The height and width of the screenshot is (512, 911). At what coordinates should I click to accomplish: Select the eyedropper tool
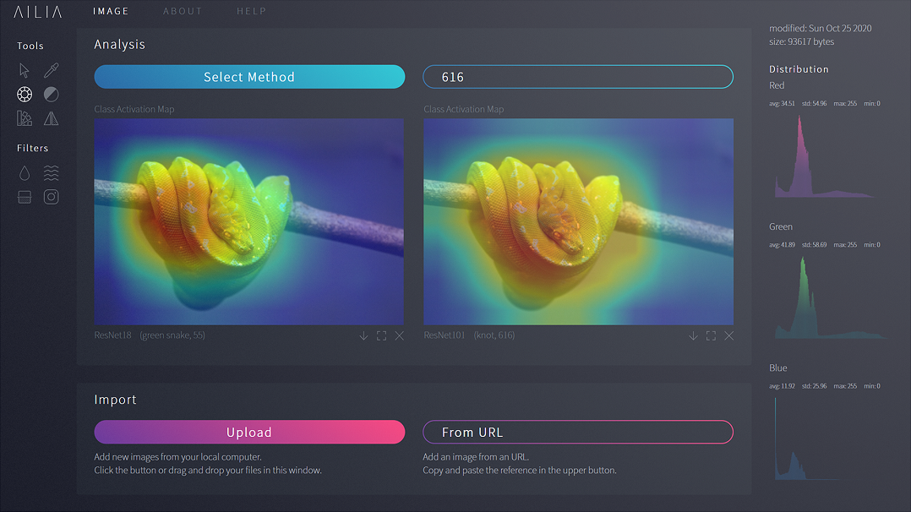point(51,71)
